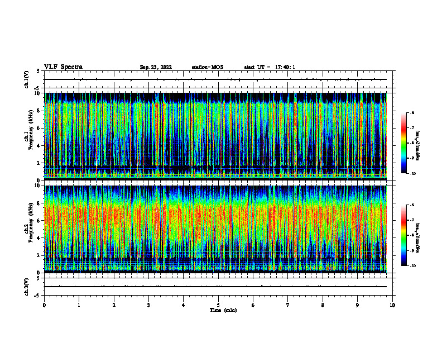The width and height of the screenshot is (442, 342).
Task: Click the log(PSD) label beside ch.1 colorbar
Action: [x=418, y=146]
